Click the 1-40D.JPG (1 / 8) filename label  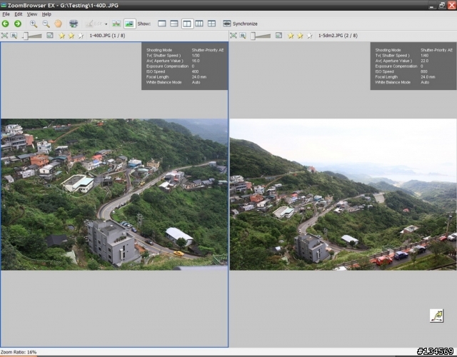107,36
